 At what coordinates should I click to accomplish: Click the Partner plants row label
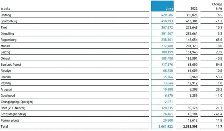point(10,121)
